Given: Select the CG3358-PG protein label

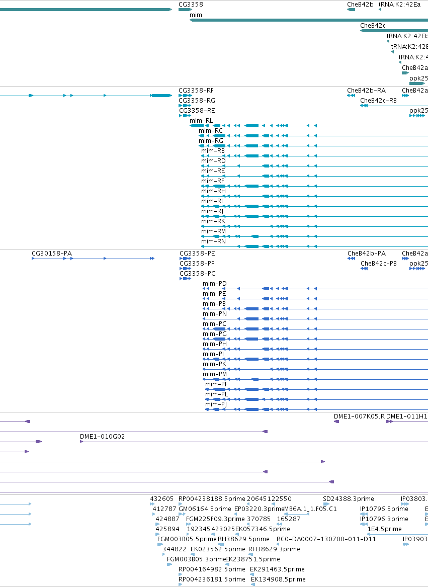Looking at the screenshot, I should tap(198, 274).
